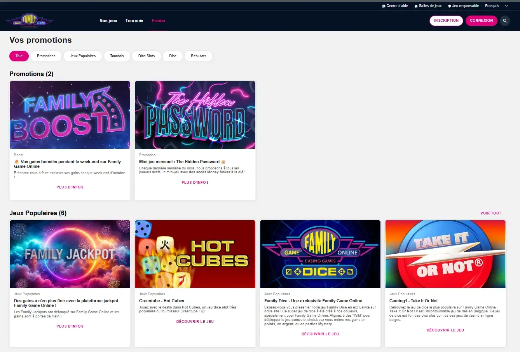Select the Promo navigation tab
520x352 pixels.
tap(158, 21)
